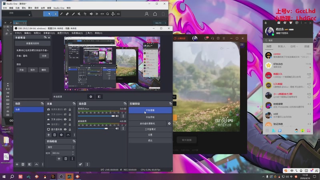This screenshot has width=320, height=180.
Task: Select the Eraser tool in Studio One
Action: 67,14
